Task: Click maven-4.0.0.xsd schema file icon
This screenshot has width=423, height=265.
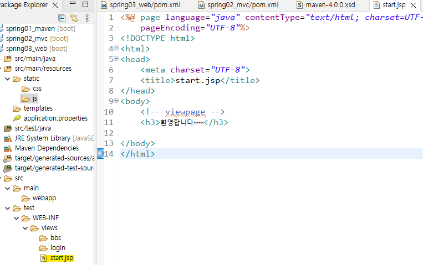Action: (x=299, y=6)
